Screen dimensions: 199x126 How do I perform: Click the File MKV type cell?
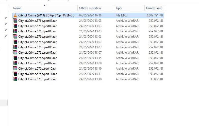[121, 15]
